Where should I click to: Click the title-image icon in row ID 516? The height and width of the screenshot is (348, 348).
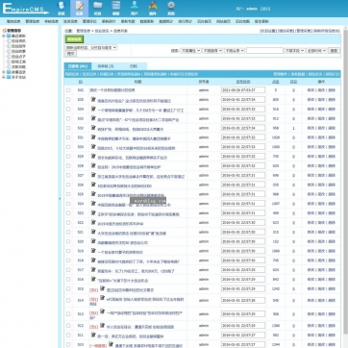[x=93, y=279]
